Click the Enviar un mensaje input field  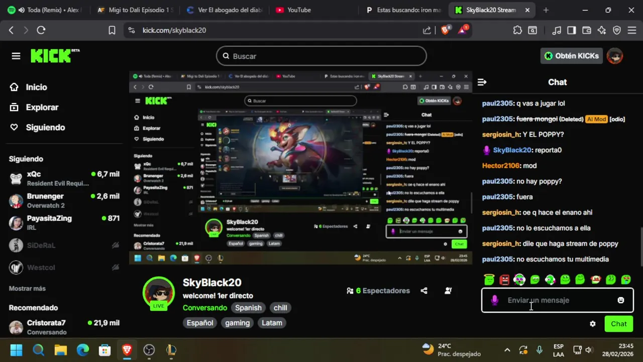[558, 300]
